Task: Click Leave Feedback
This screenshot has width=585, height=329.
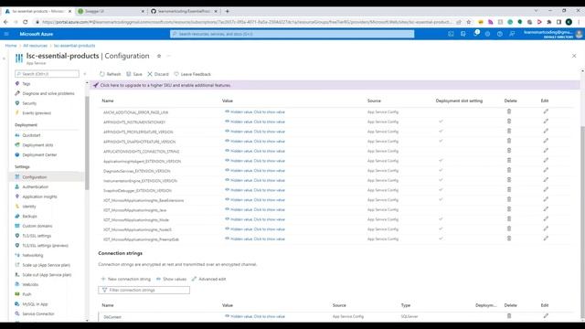Action: (193, 74)
